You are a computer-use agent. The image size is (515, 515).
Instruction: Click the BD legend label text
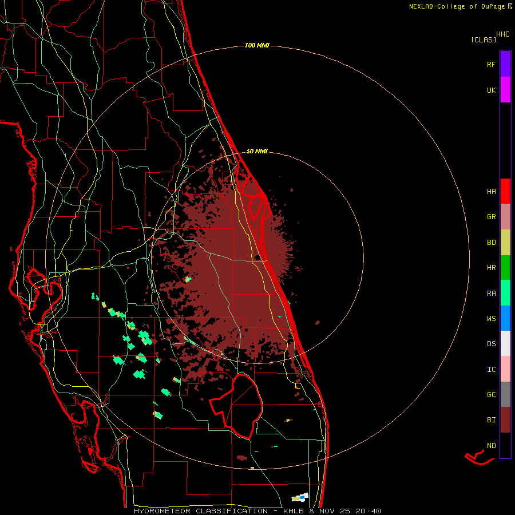pos(491,243)
